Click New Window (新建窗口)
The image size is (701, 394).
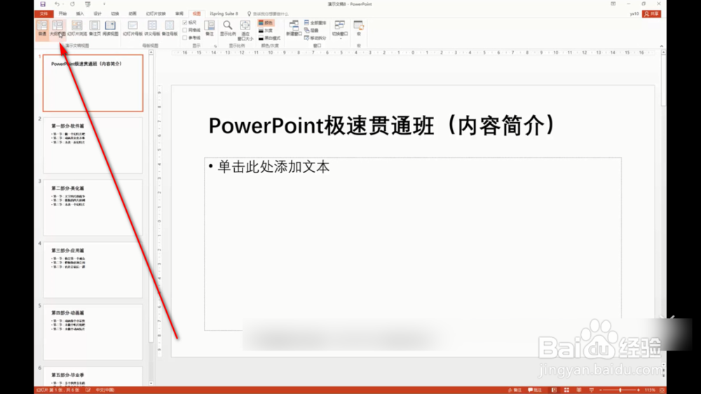[x=294, y=28]
